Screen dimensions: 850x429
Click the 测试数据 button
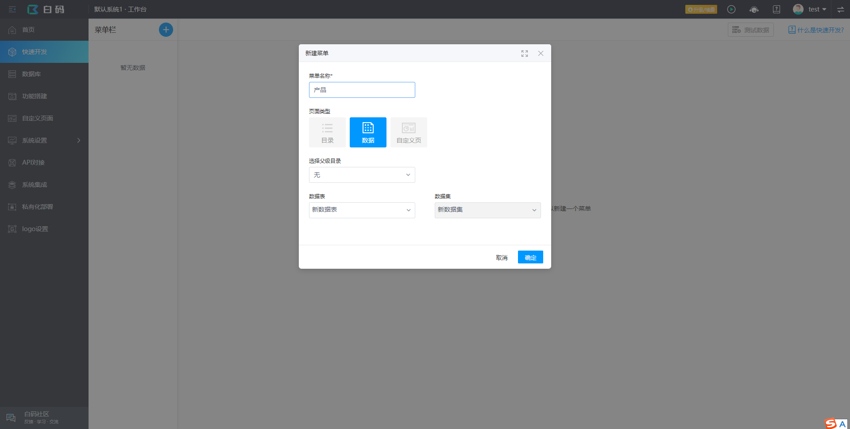click(x=751, y=30)
